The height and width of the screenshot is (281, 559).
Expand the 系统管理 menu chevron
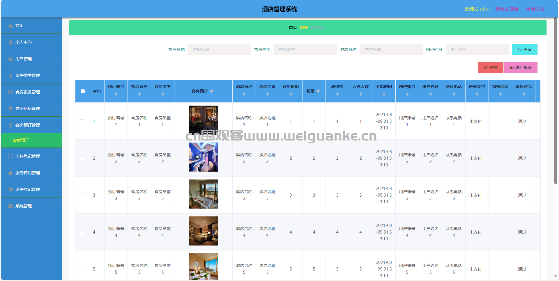[x=55, y=205]
